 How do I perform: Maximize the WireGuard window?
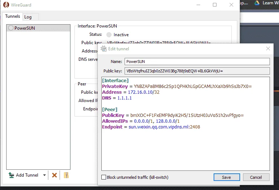pyautogui.click(x=215, y=5)
